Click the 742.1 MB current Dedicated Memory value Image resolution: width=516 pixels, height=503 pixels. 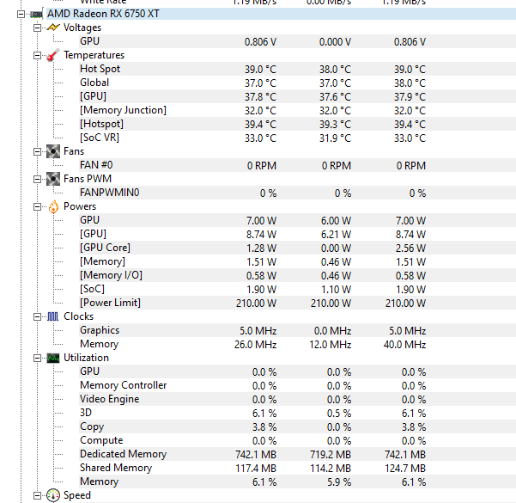tap(256, 455)
